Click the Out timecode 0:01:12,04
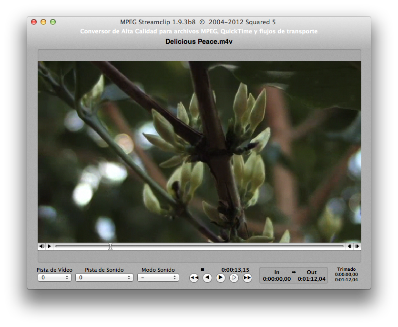 (312, 279)
